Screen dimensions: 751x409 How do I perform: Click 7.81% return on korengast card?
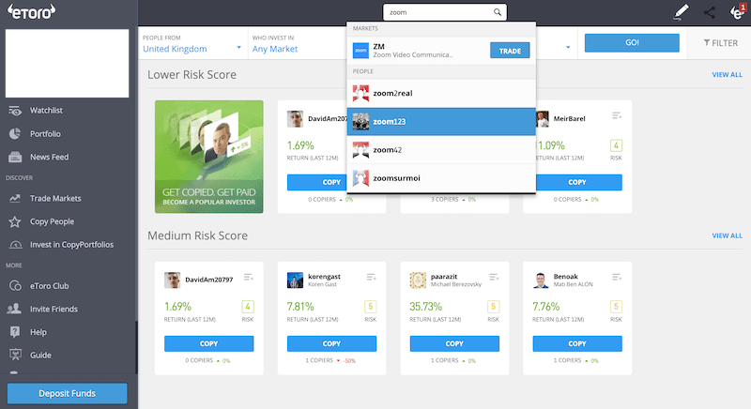pos(300,306)
